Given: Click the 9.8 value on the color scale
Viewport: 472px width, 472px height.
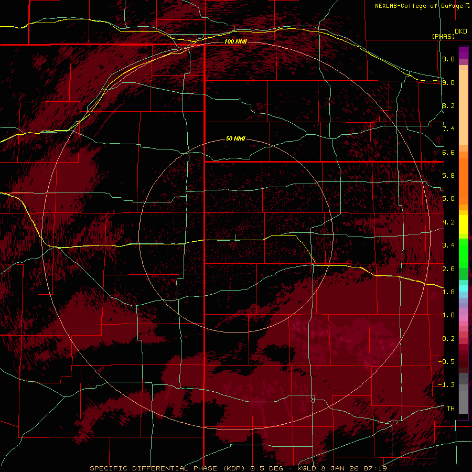Looking at the screenshot, I should coord(448,59).
